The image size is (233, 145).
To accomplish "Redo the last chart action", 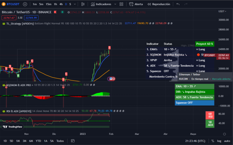I will (x=186, y=4).
